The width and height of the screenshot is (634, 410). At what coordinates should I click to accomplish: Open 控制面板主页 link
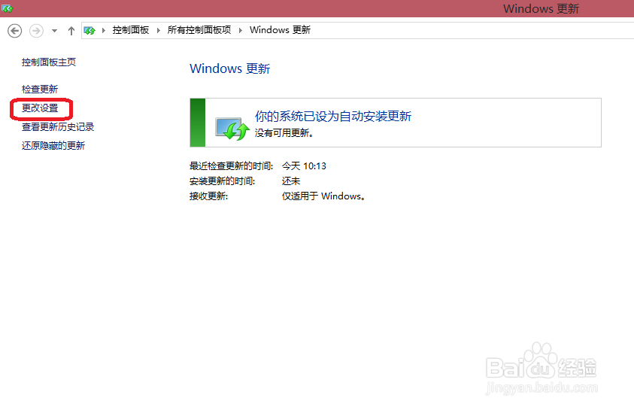(49, 62)
